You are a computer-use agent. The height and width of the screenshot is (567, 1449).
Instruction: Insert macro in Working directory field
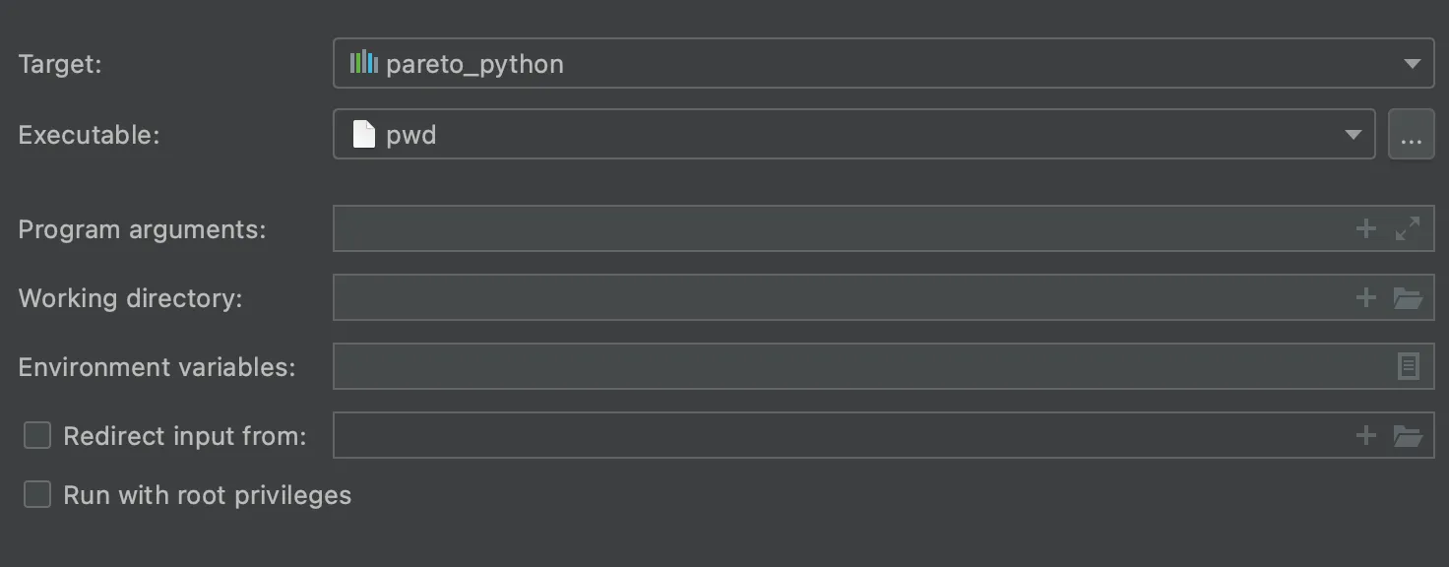pyautogui.click(x=1365, y=297)
